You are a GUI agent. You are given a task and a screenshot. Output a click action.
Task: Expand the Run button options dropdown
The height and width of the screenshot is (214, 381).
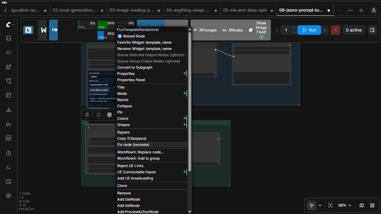[x=324, y=30]
